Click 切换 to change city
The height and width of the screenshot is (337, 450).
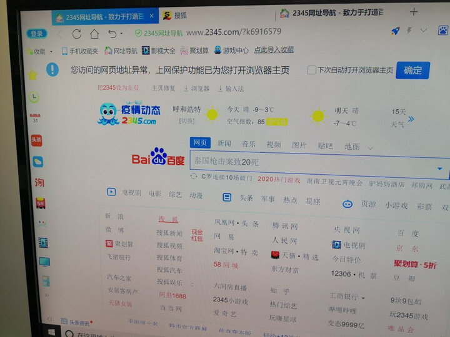[187, 121]
